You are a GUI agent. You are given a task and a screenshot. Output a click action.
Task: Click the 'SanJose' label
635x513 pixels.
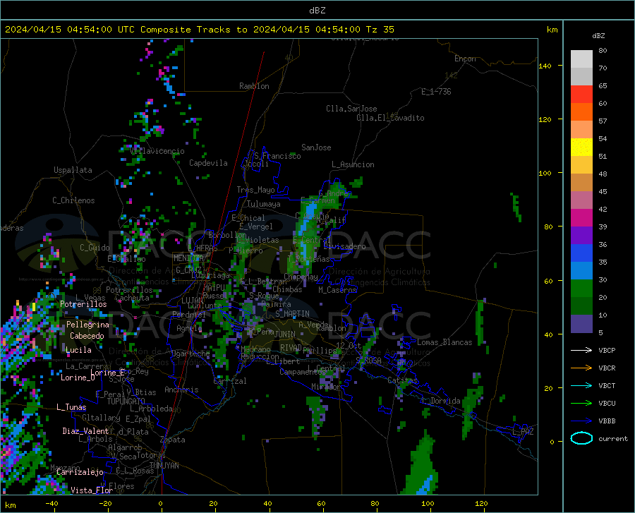click(x=316, y=147)
